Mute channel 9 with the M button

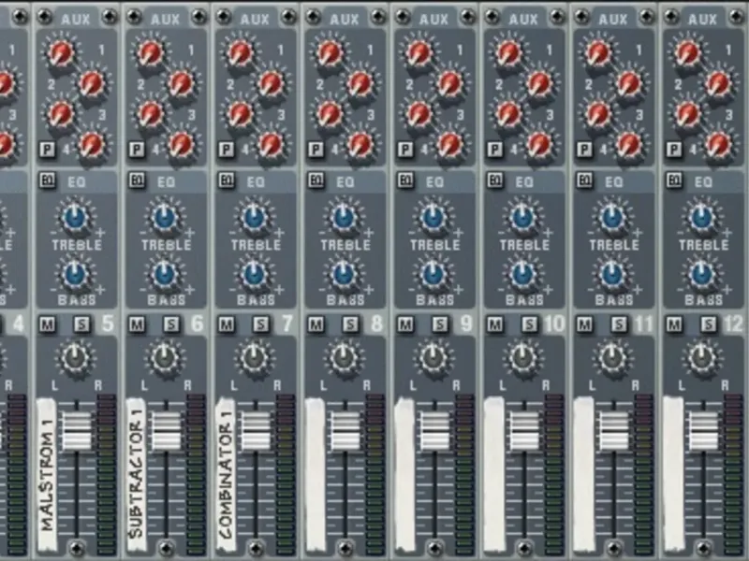tap(405, 324)
